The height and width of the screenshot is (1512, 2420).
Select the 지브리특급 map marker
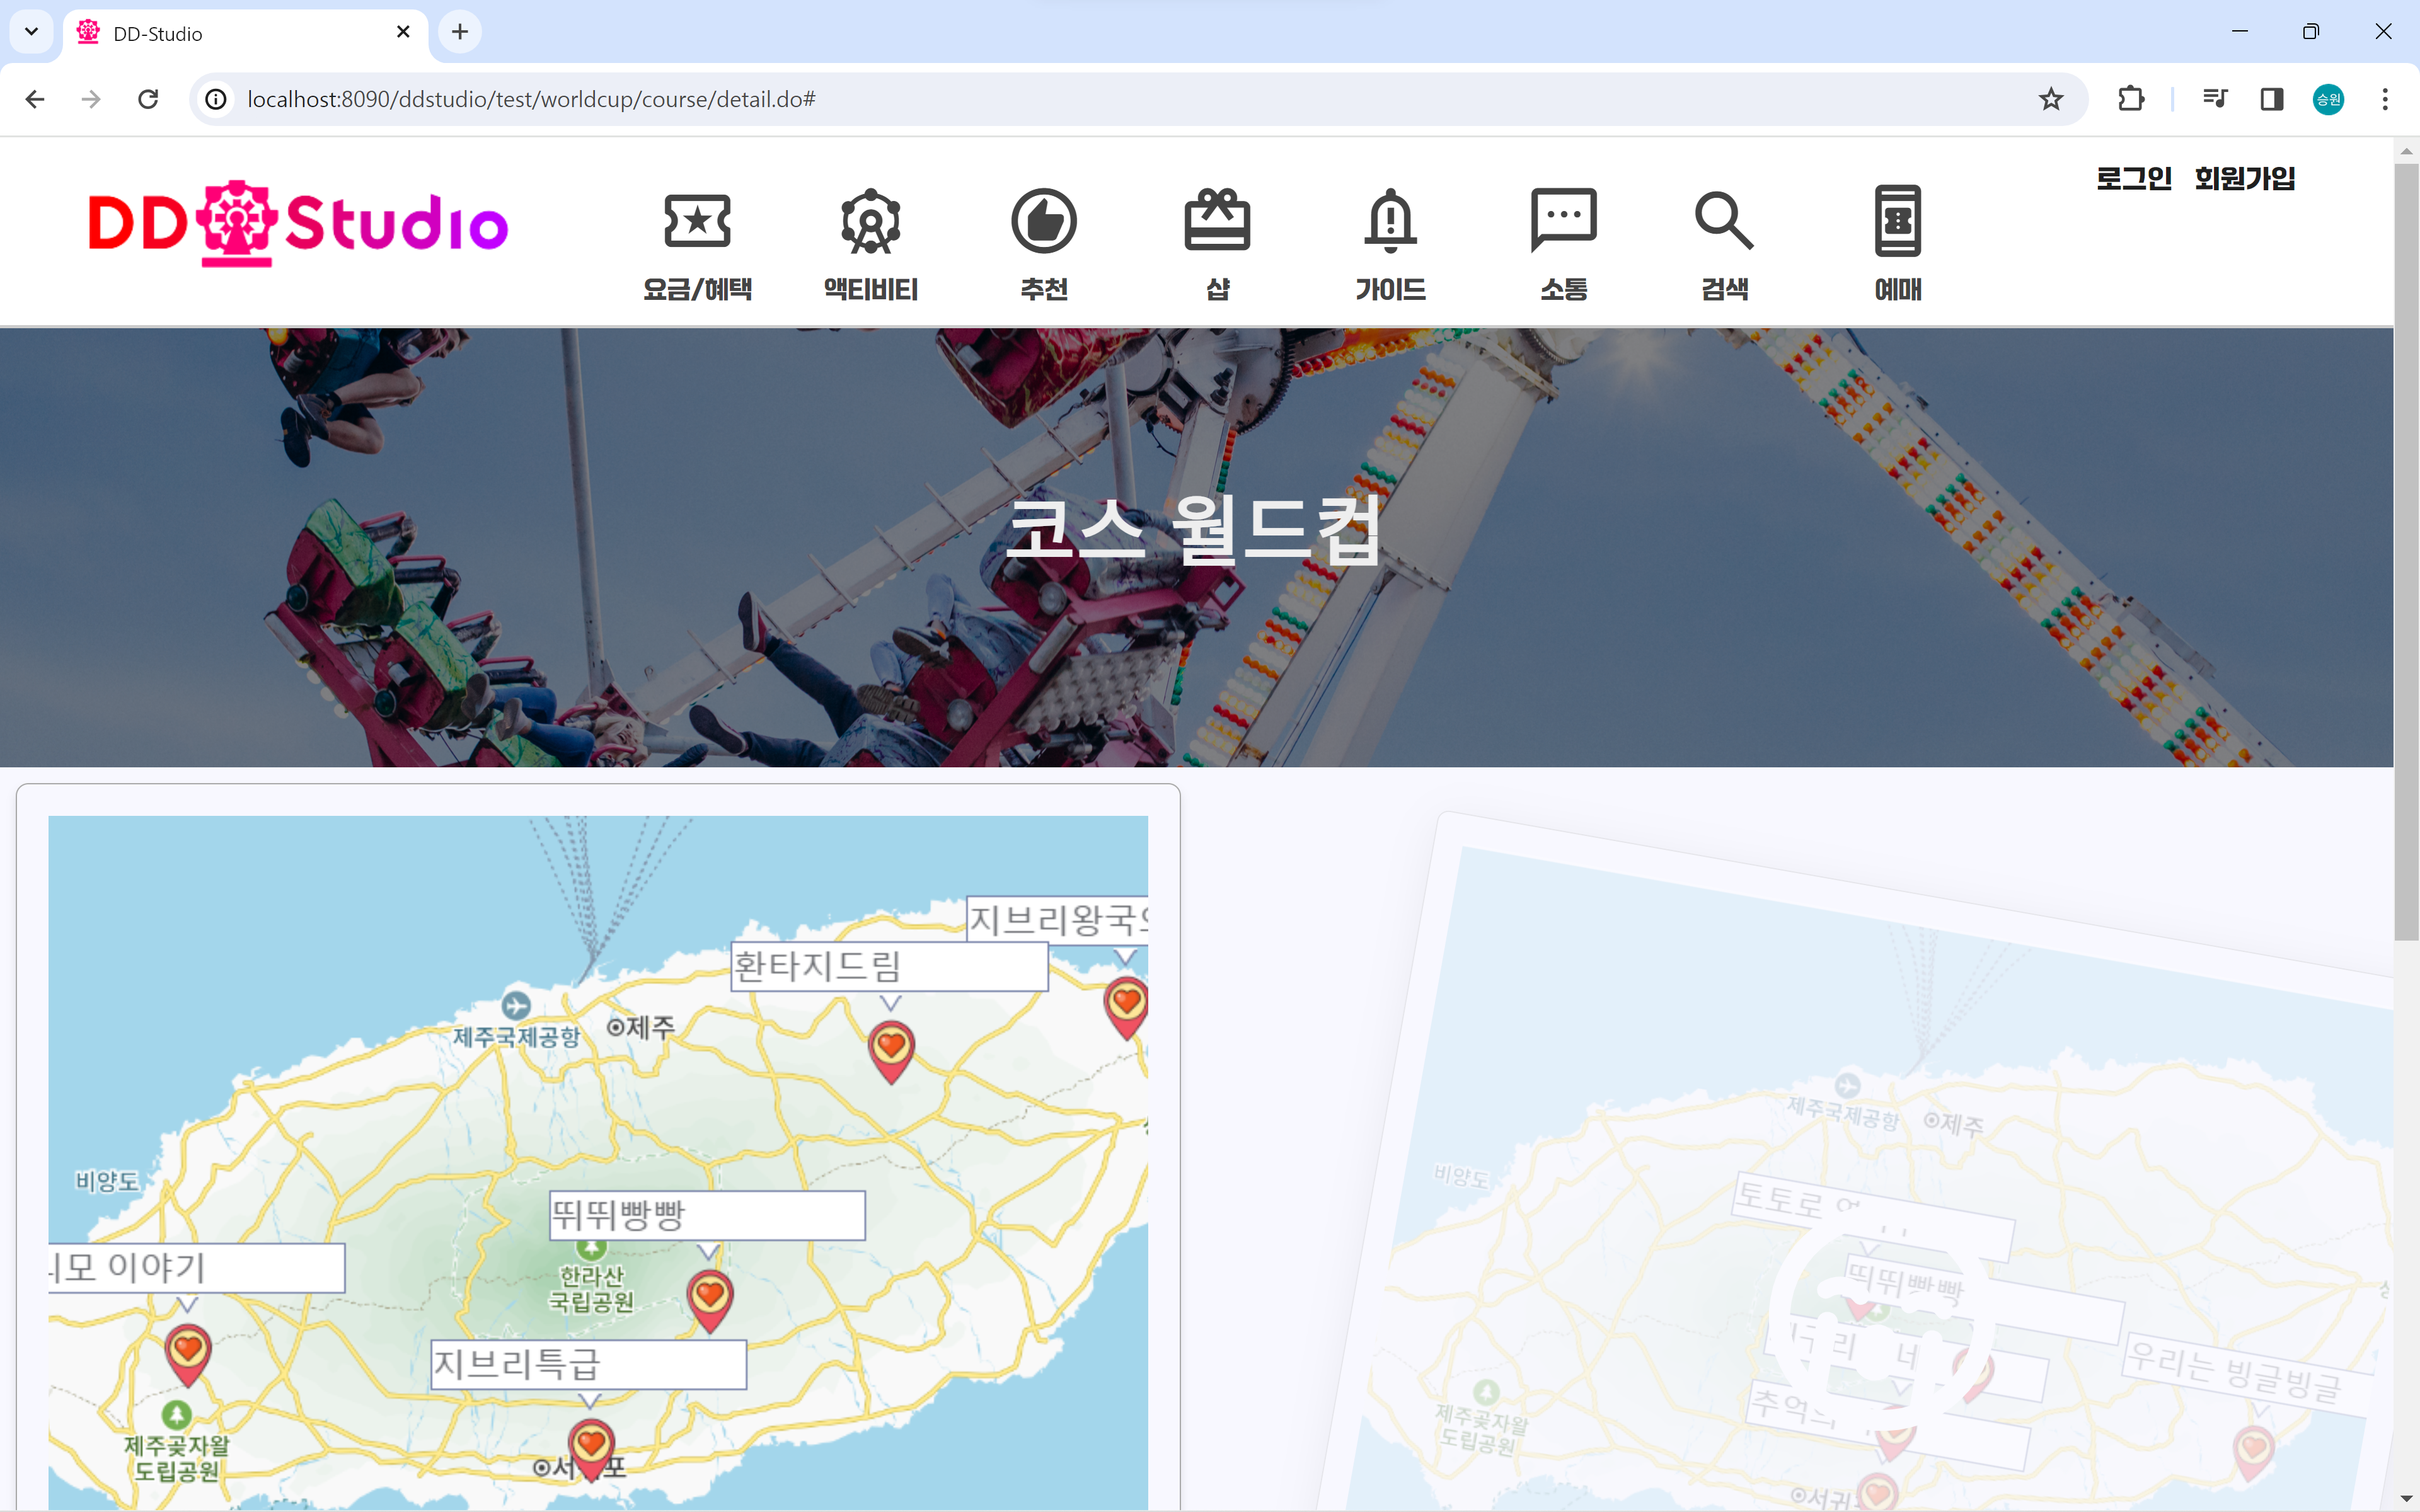[591, 1449]
